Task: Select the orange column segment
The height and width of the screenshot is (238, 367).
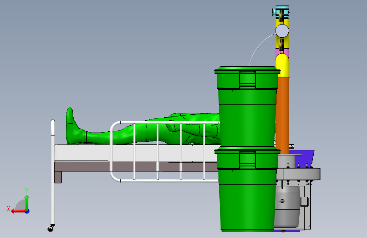Action: point(282,116)
